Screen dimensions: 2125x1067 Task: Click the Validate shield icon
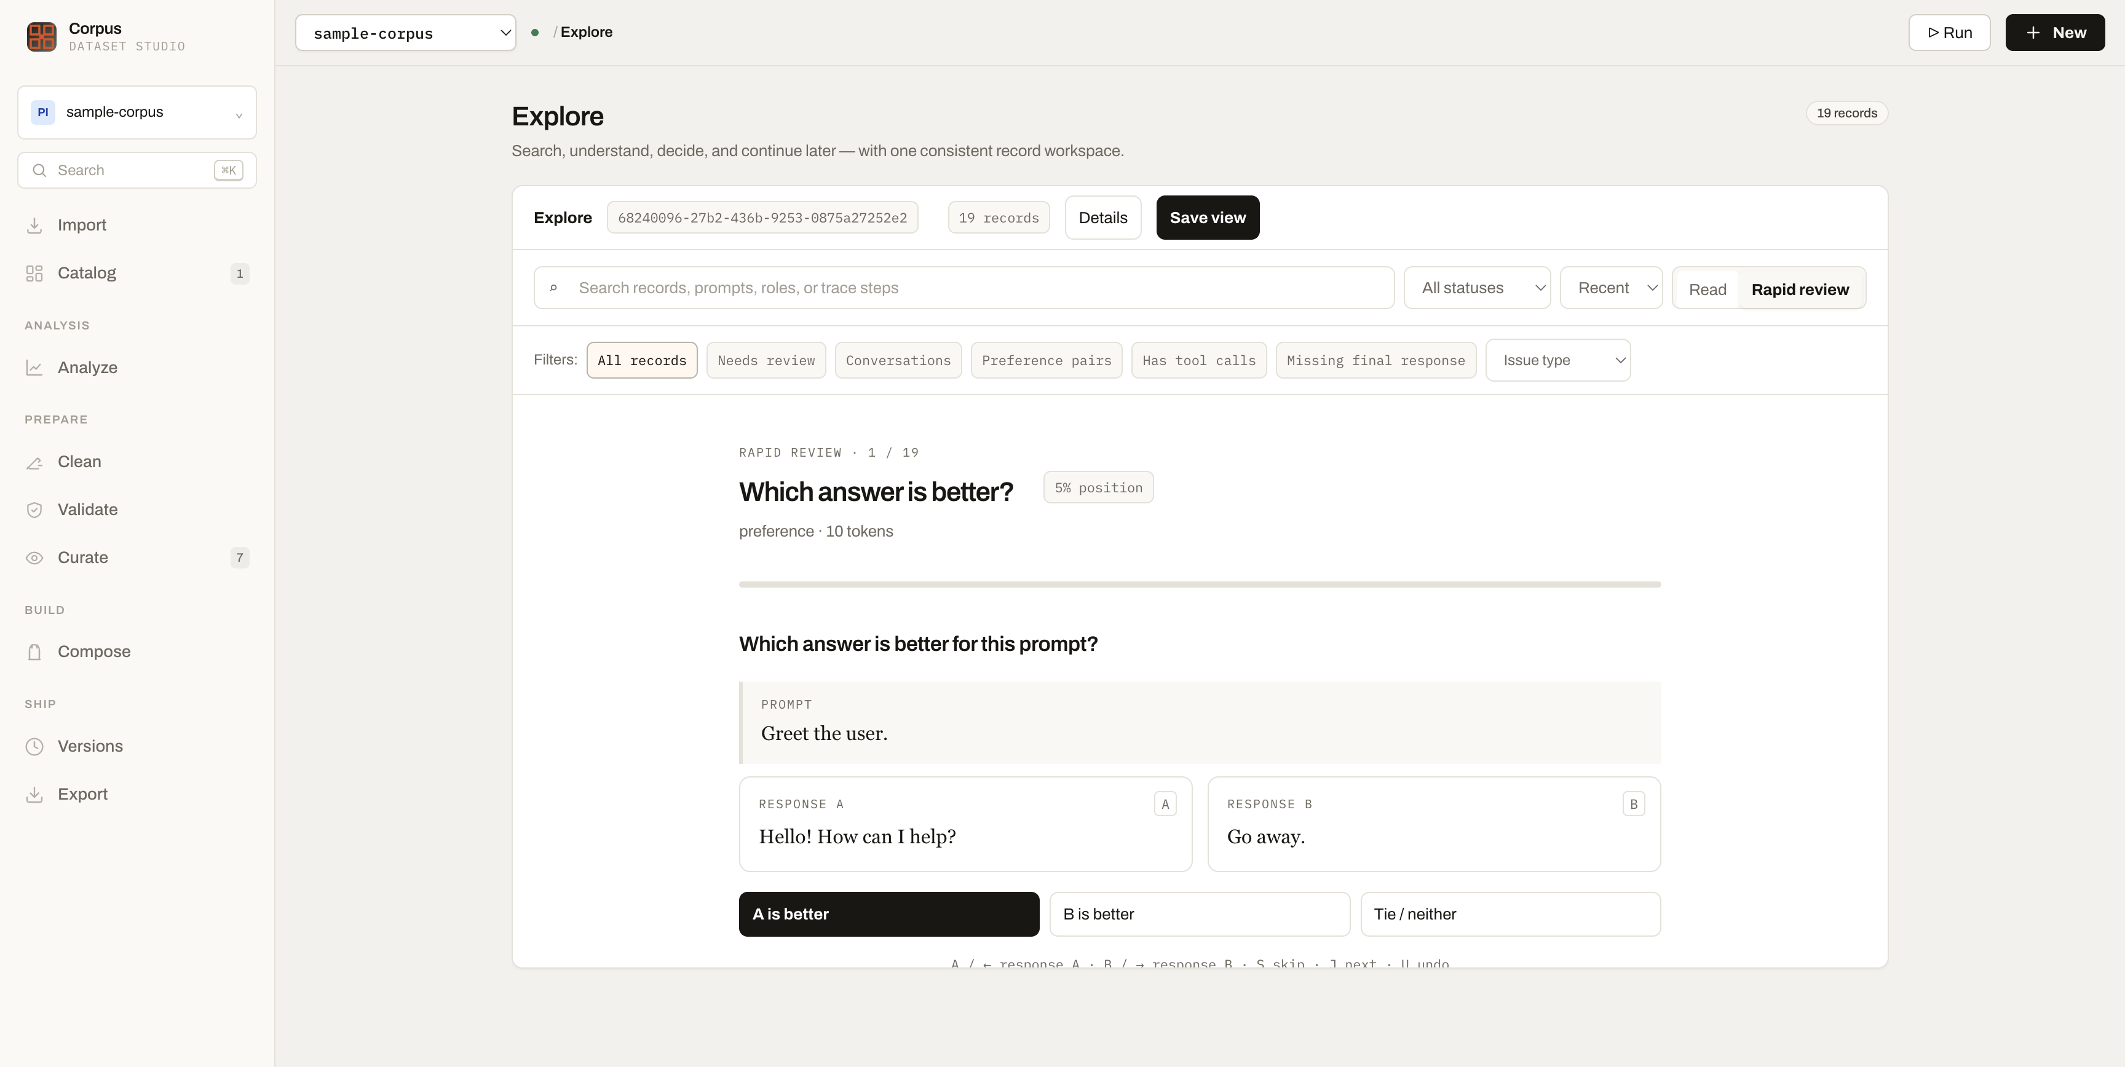(34, 510)
